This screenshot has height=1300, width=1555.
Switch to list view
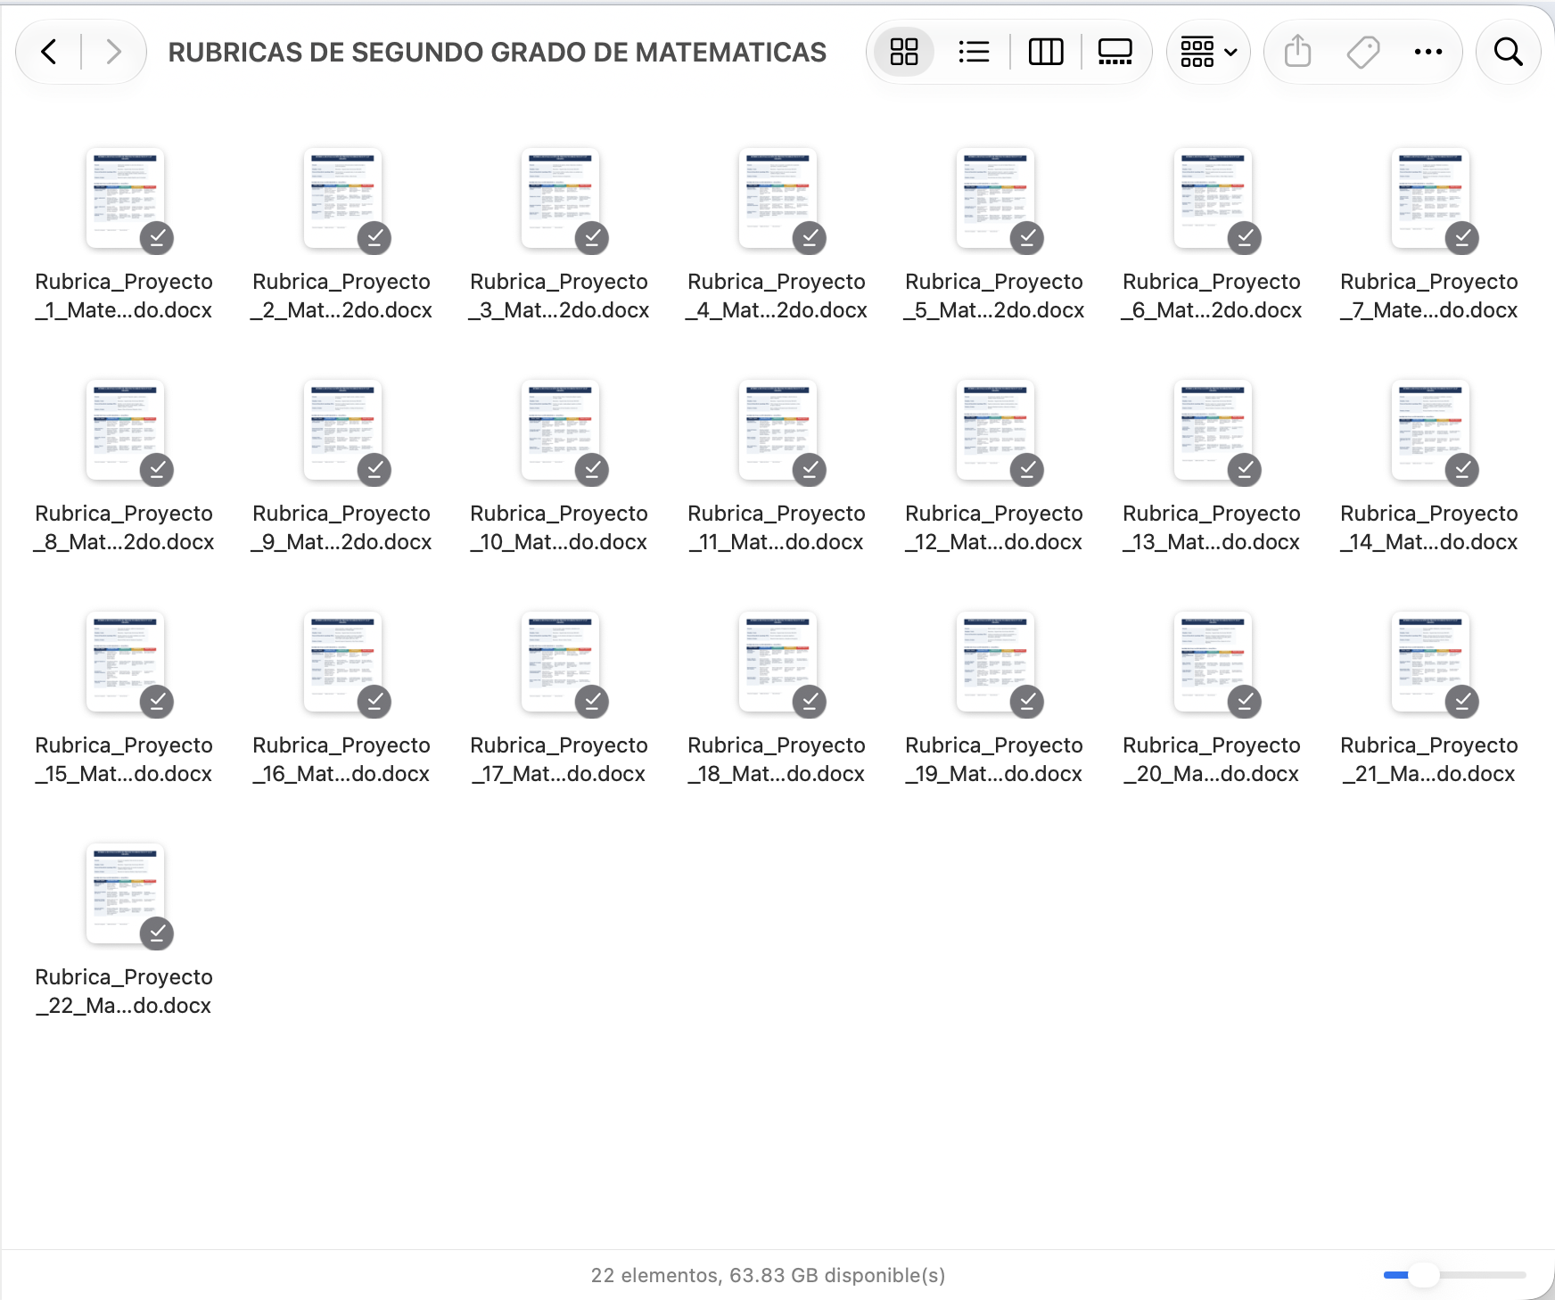(x=974, y=52)
